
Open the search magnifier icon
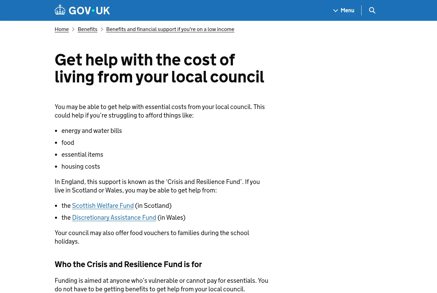pos(372,10)
